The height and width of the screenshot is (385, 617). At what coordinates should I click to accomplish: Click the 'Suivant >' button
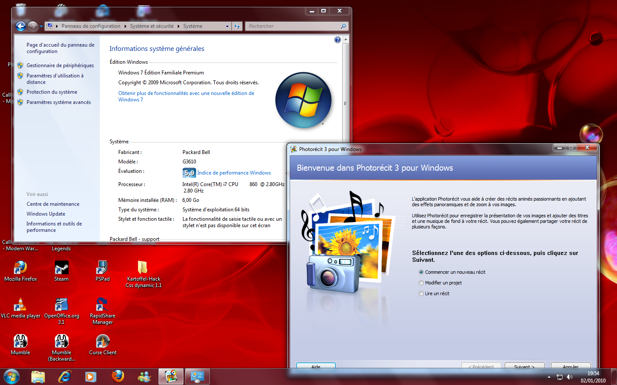tap(524, 366)
